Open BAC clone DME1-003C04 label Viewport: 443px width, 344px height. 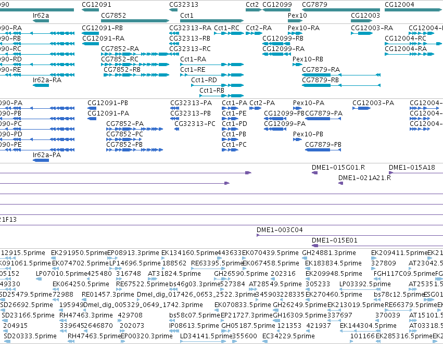pyautogui.click(x=280, y=230)
